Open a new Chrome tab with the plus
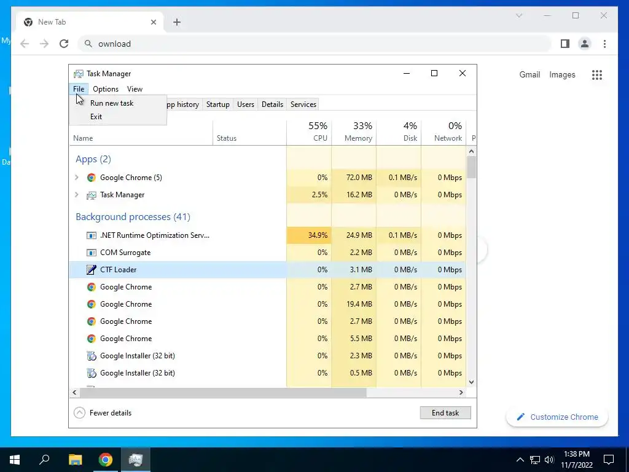 177,22
